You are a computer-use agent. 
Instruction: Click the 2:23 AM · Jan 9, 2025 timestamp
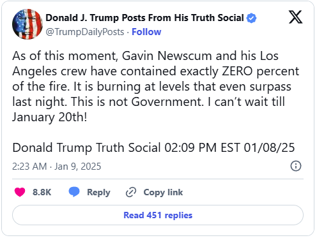coord(56,167)
